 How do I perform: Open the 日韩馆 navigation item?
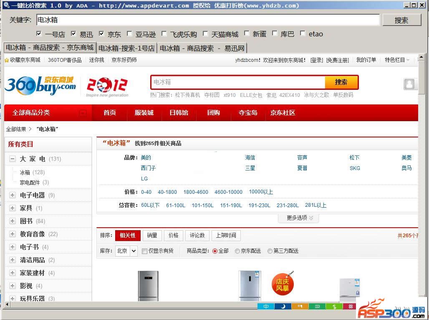click(179, 113)
